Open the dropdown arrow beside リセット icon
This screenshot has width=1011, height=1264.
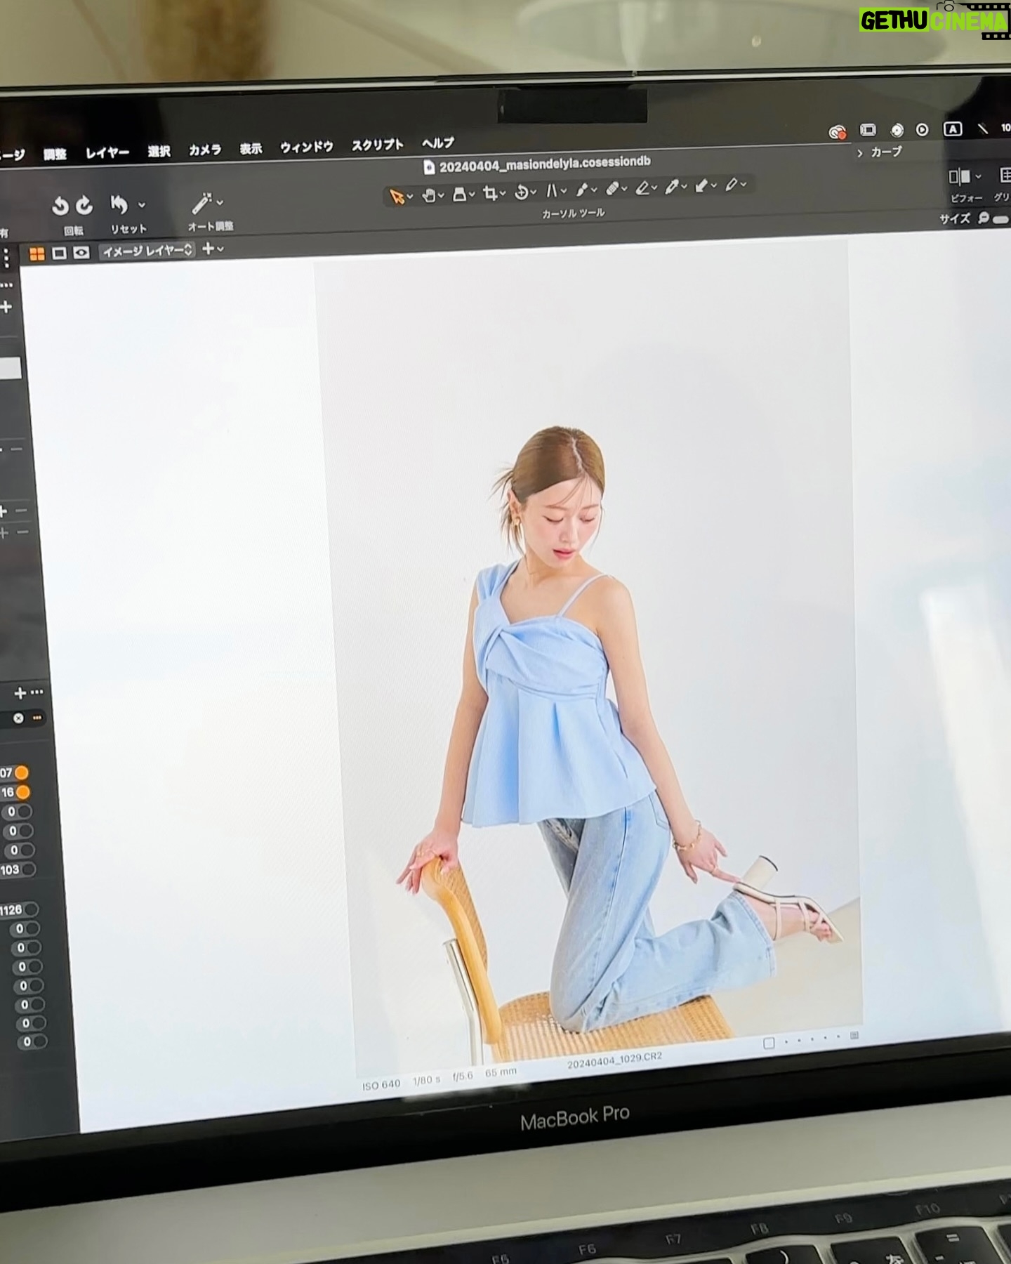[x=141, y=204]
